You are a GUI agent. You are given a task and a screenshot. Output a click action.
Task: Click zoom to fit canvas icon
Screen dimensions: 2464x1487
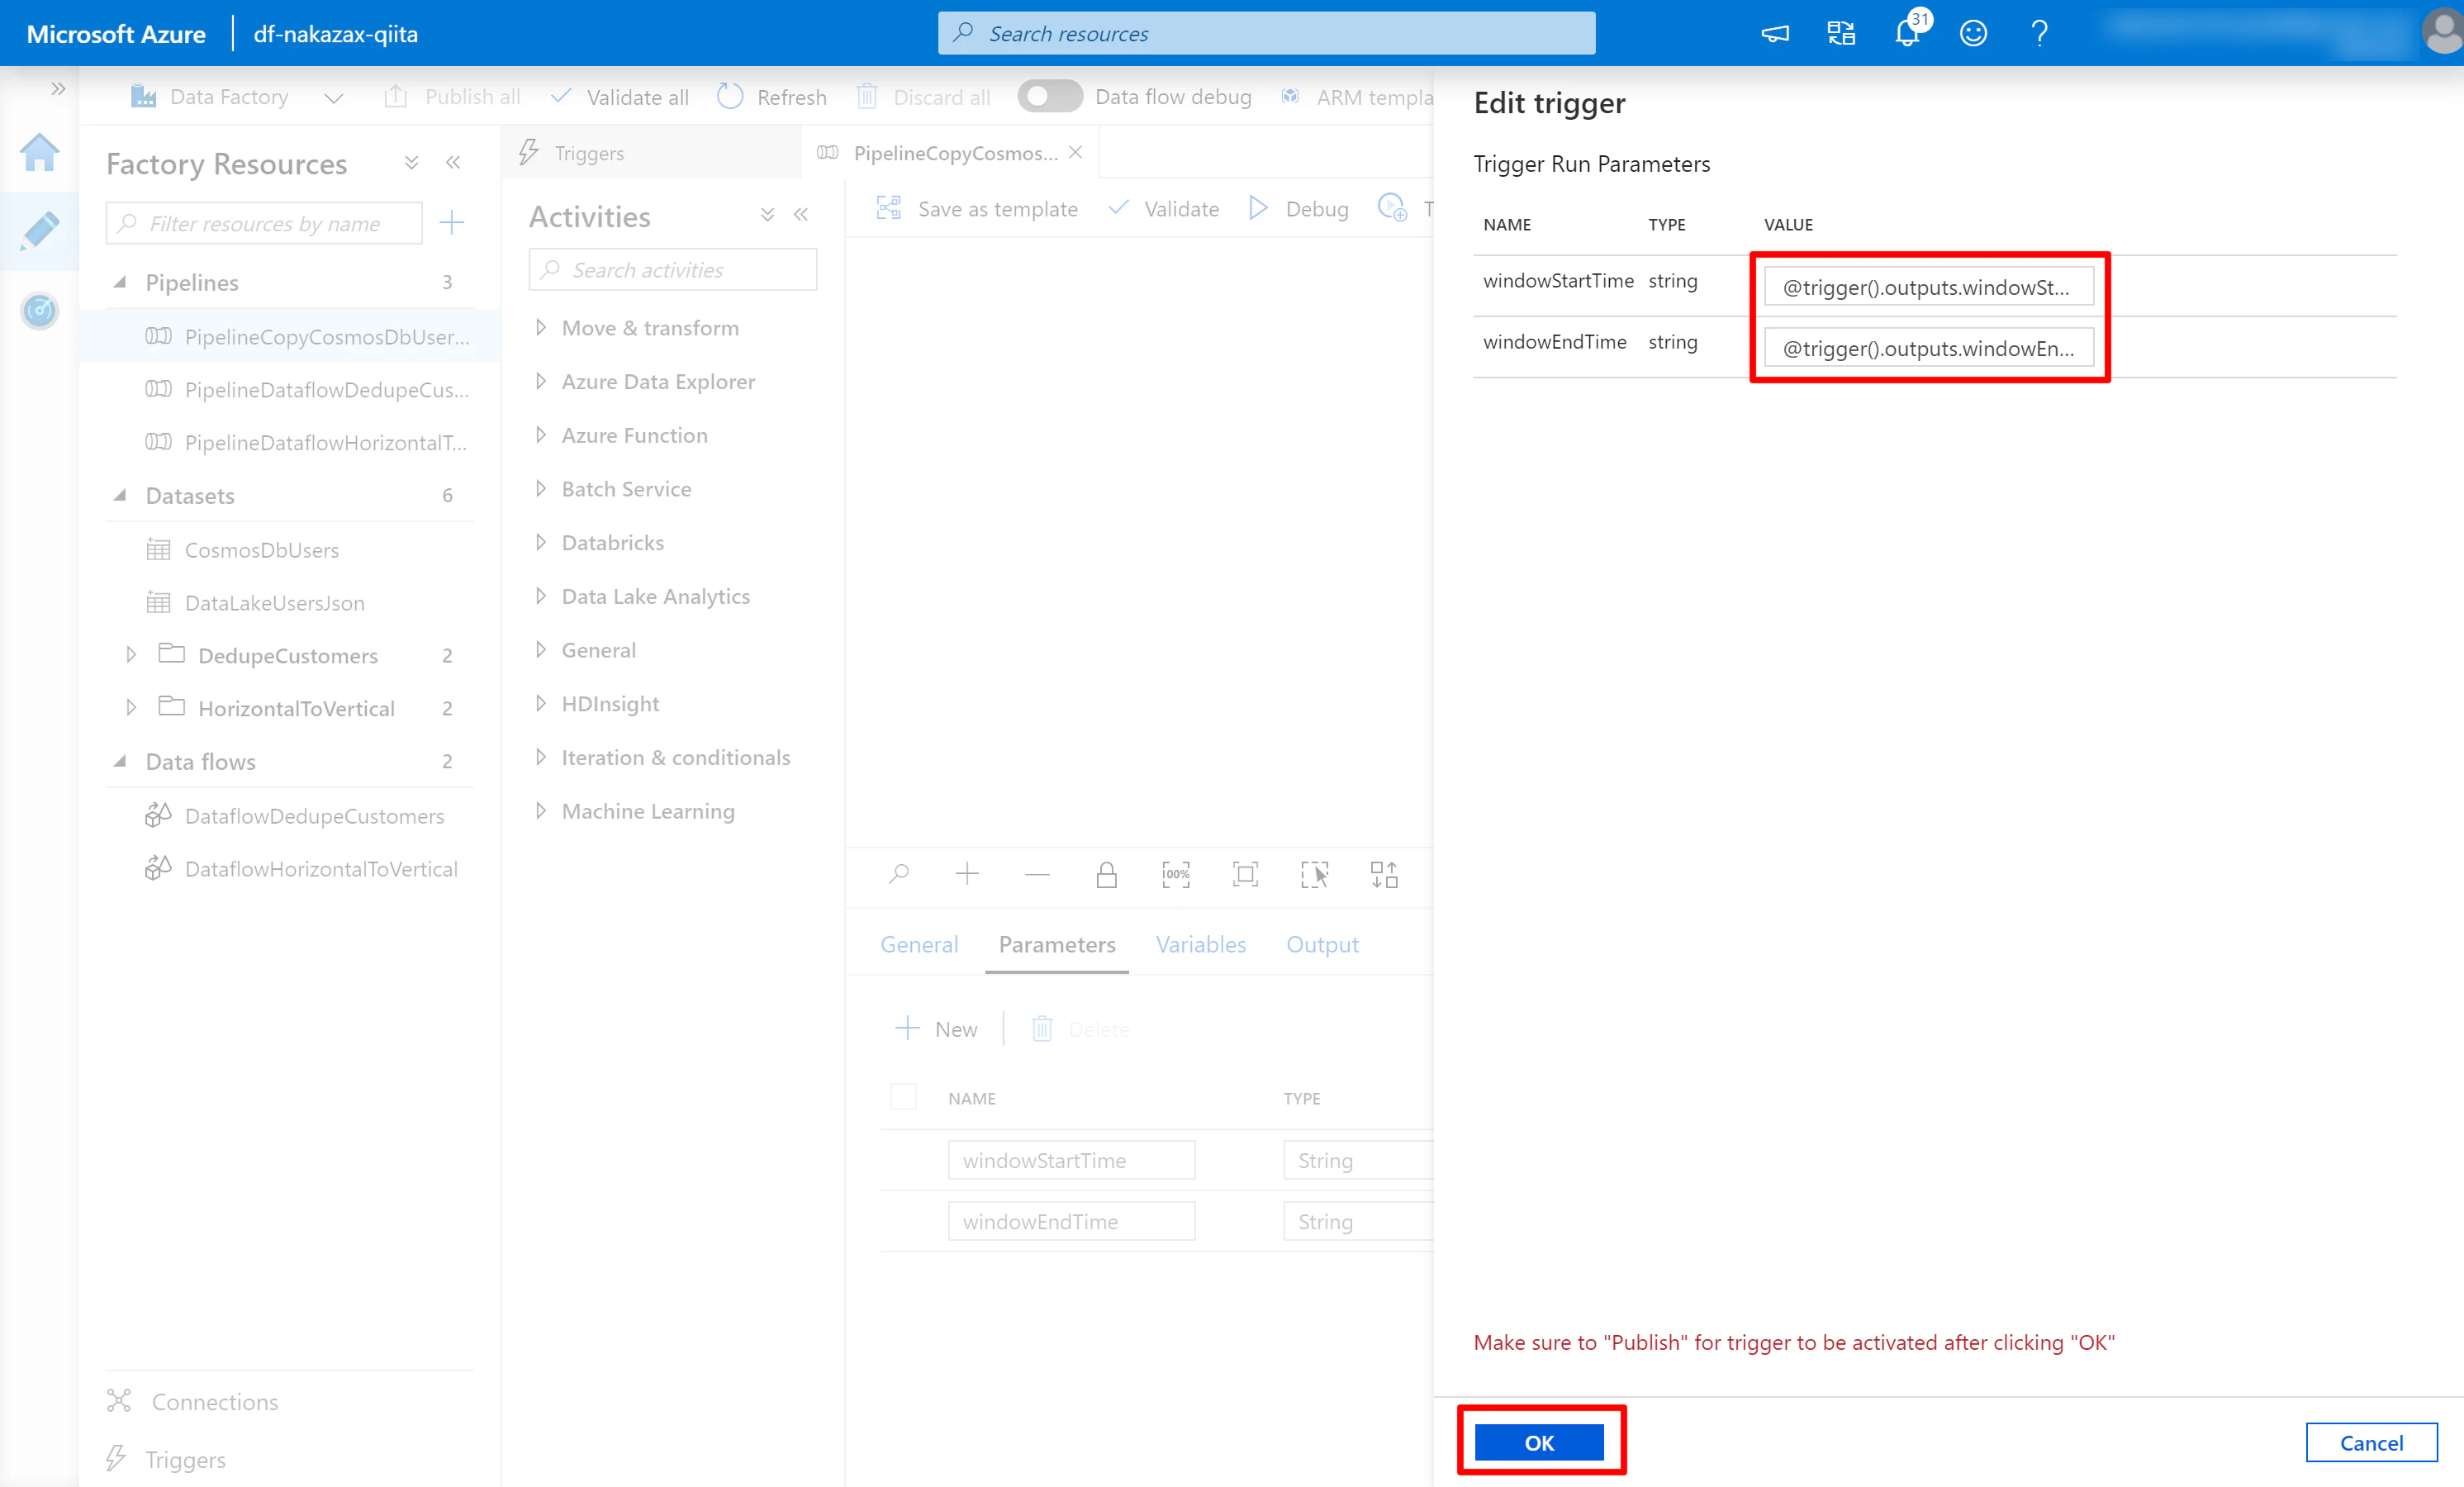tap(1245, 875)
